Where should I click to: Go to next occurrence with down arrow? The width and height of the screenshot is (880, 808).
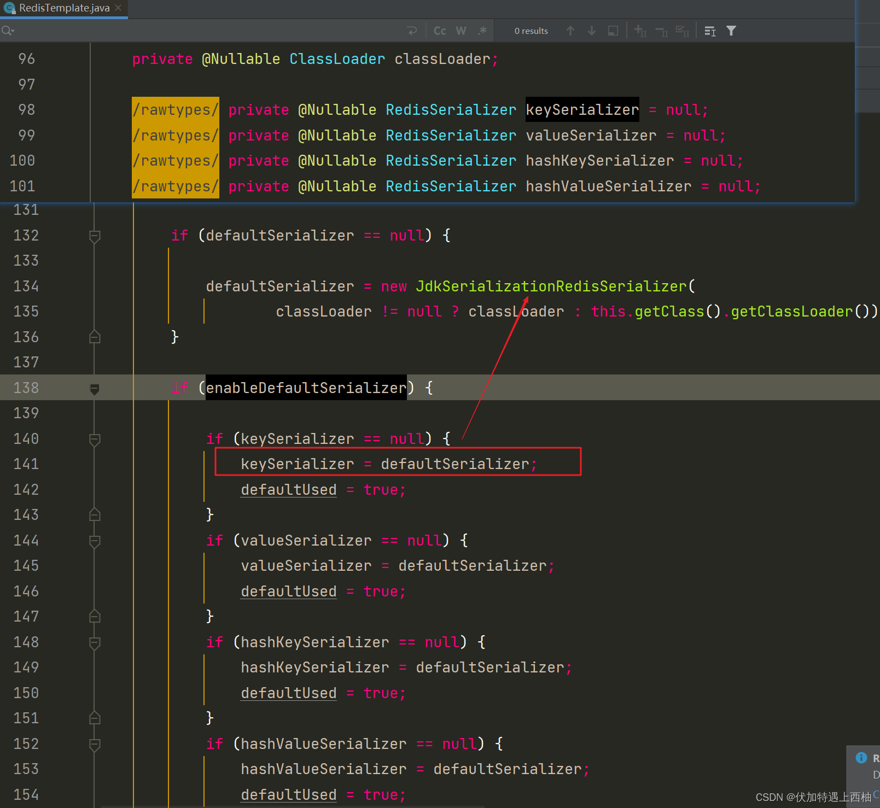pyautogui.click(x=592, y=31)
